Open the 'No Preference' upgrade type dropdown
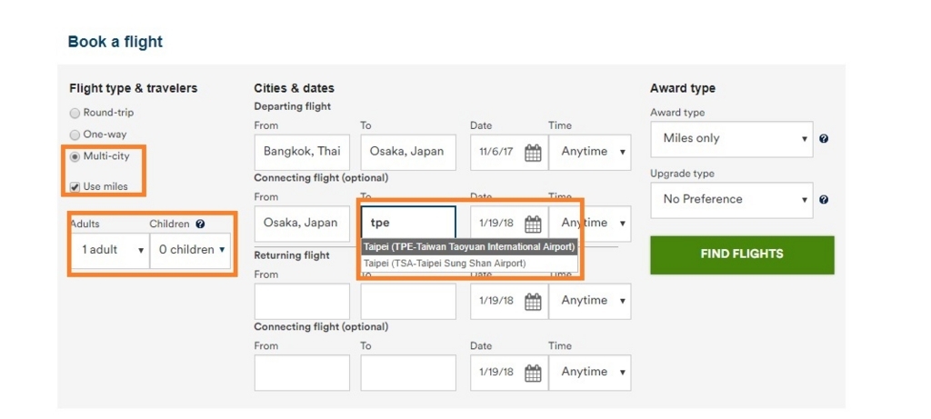 732,200
